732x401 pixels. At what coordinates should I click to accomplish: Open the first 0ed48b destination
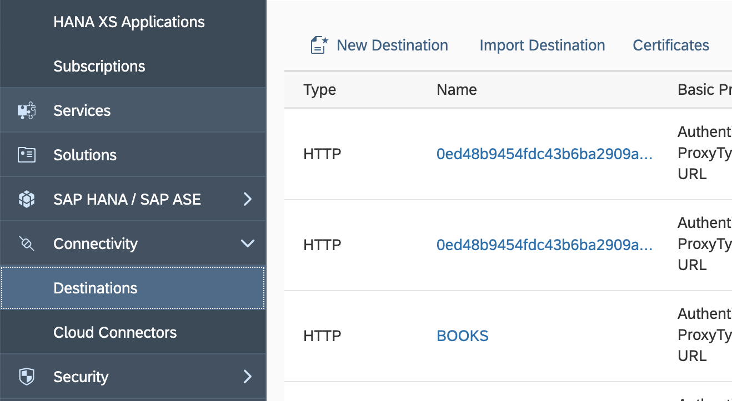click(544, 154)
